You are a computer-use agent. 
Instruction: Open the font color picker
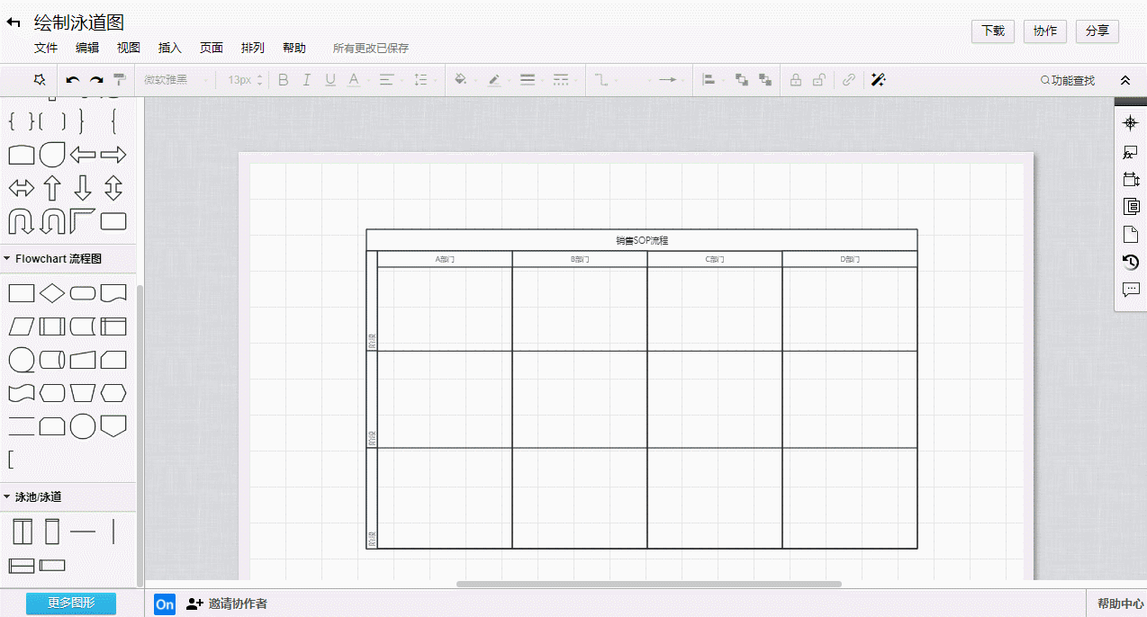tap(355, 80)
